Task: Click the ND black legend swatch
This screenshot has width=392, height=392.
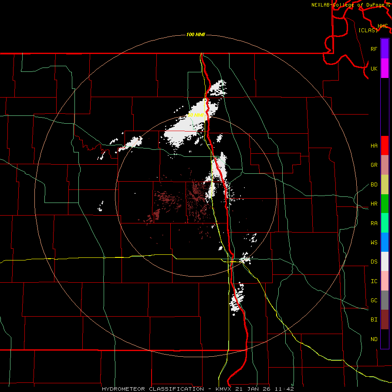Action: pyautogui.click(x=385, y=339)
